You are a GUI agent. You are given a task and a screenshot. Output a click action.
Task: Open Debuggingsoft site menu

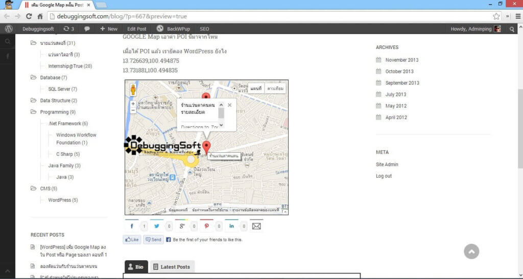tap(38, 29)
